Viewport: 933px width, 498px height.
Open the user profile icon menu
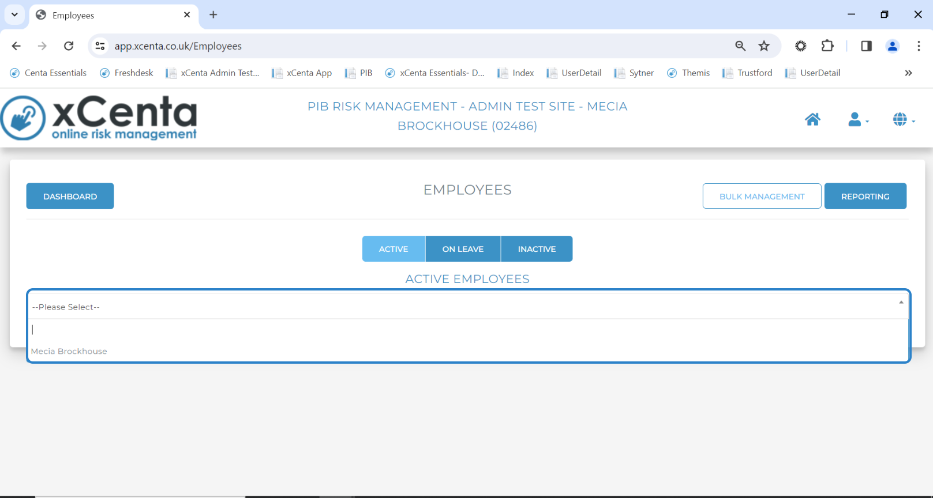coord(858,119)
